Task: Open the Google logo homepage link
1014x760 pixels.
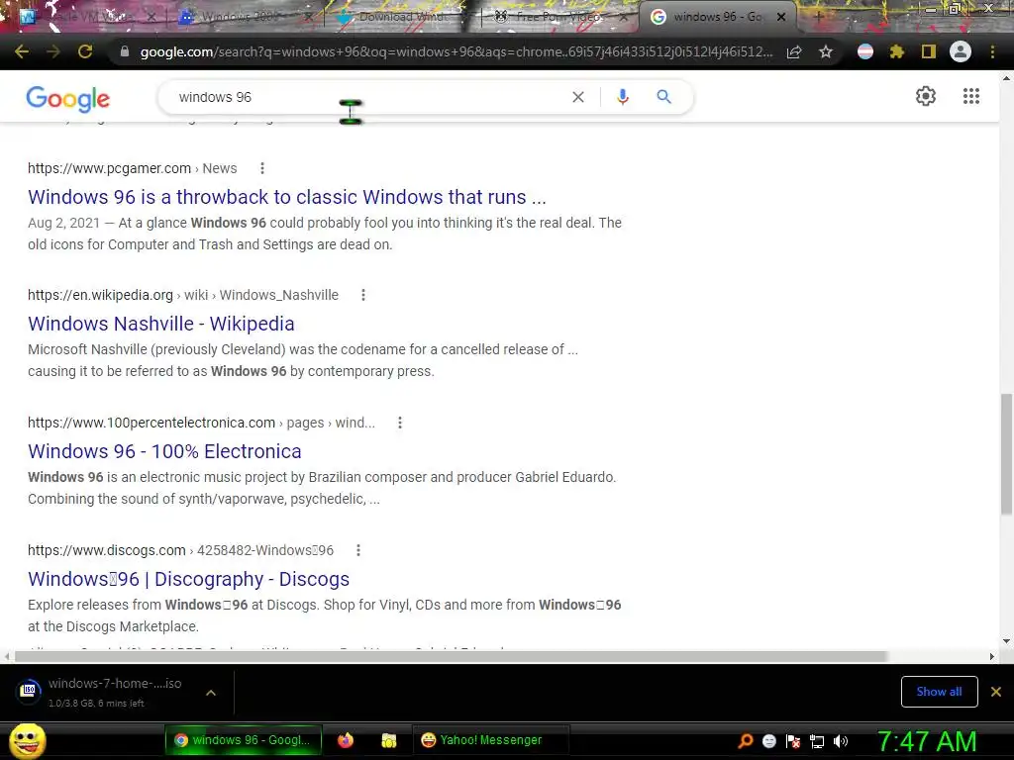Action: (x=68, y=98)
